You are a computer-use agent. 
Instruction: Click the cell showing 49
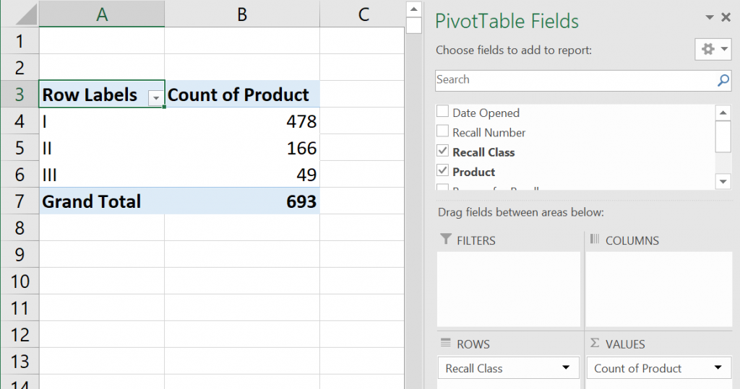242,175
